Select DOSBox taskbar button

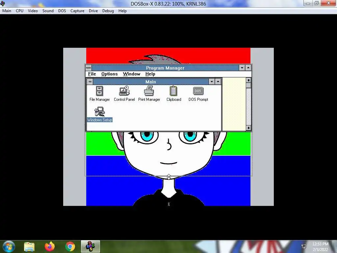(91, 246)
